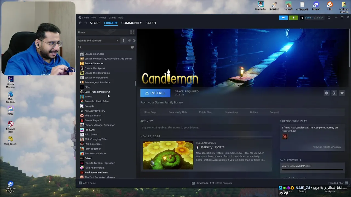Image resolution: width=351 pixels, height=197 pixels.
Task: Select The Evil Within game icon
Action: click(82, 115)
